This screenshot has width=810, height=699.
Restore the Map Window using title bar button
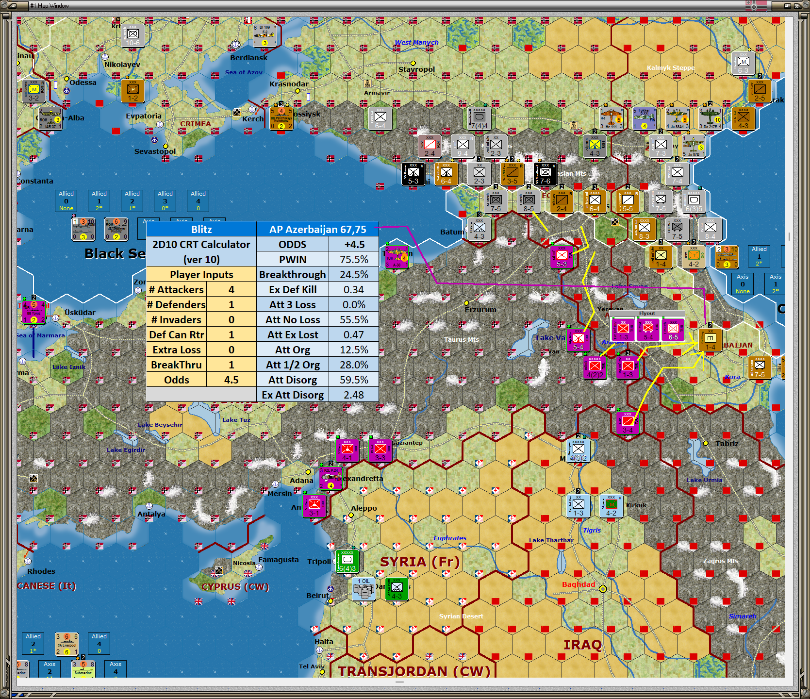tap(787, 6)
